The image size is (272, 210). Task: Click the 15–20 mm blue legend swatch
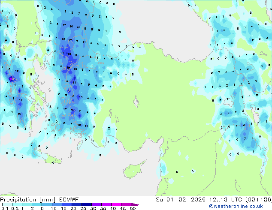[66, 204]
